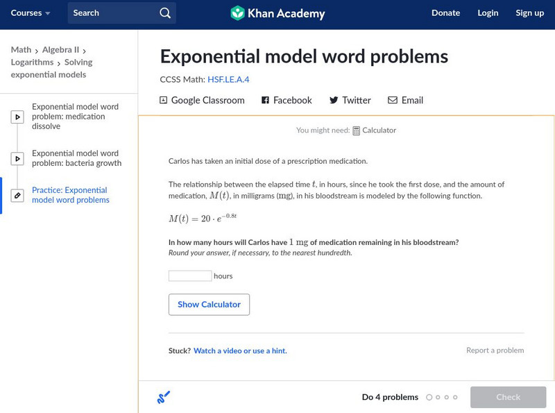Go to Algebra II breadcrumb
This screenshot has height=413, width=555.
click(x=61, y=50)
